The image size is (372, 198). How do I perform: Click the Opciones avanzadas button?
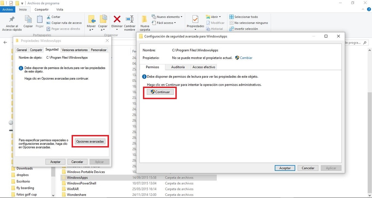90,141
